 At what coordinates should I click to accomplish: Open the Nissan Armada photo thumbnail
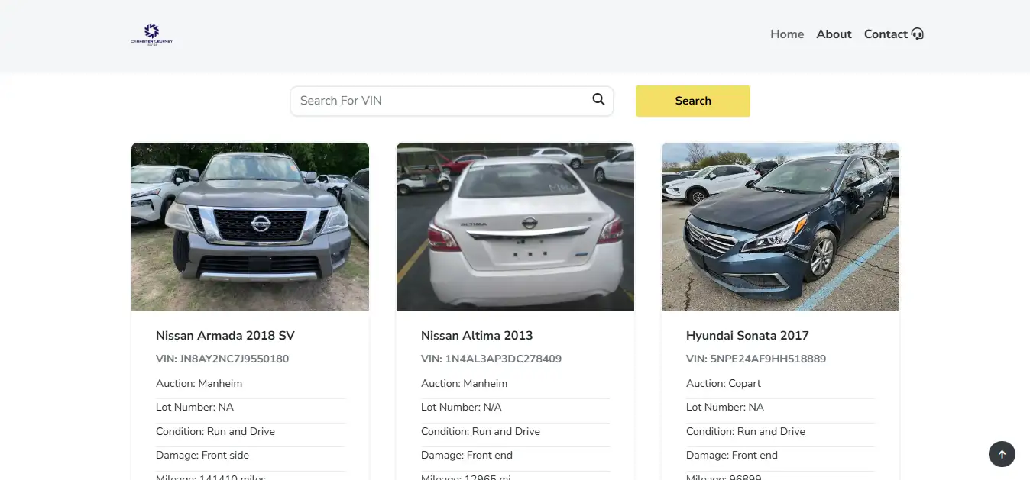pos(250,227)
